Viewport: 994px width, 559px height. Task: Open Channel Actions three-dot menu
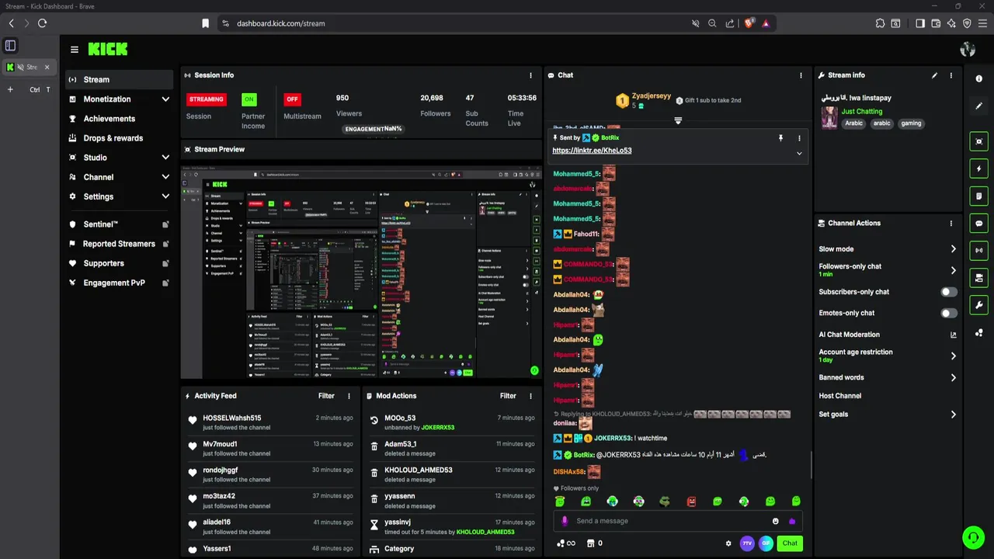click(951, 224)
